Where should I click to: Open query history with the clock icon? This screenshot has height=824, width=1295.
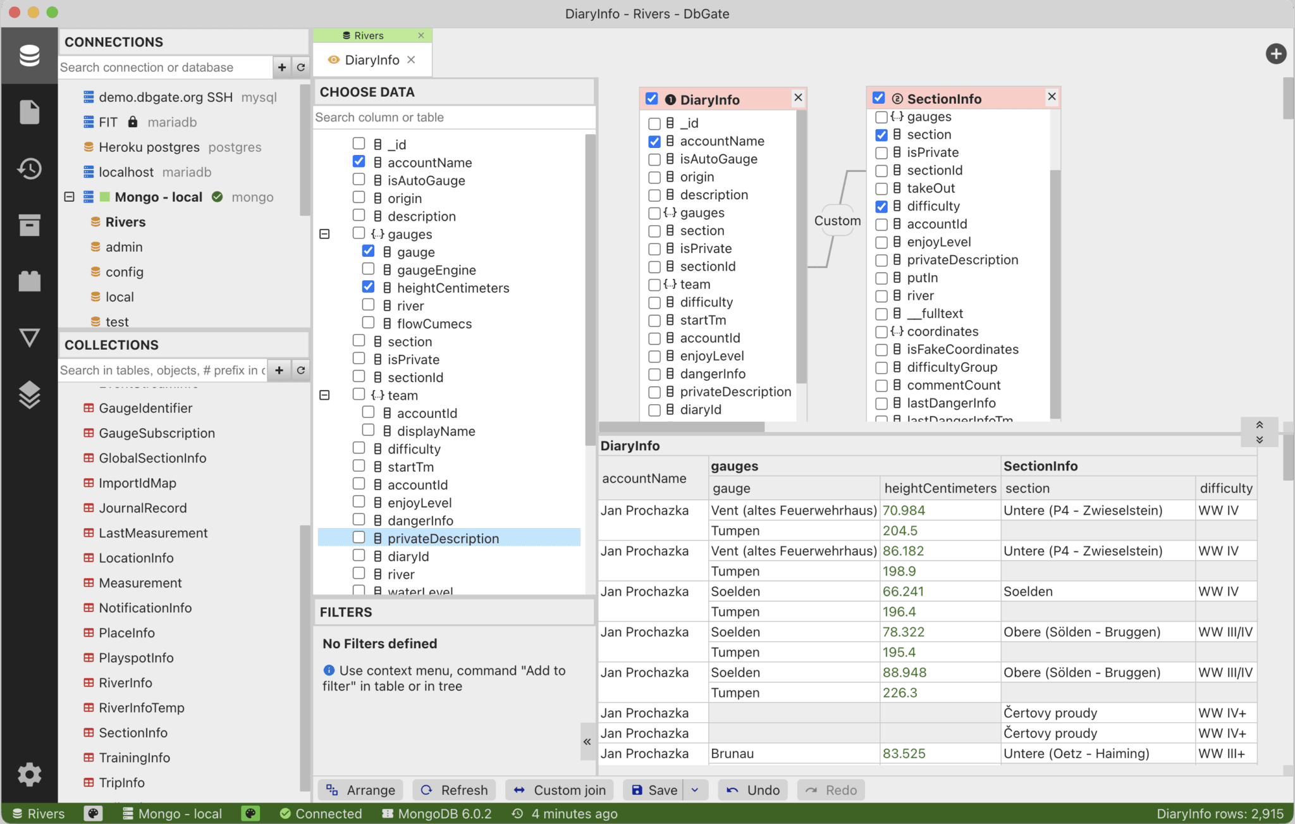(x=30, y=169)
